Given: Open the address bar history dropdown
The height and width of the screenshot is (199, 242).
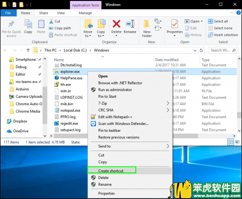Looking at the screenshot, I should pos(195,50).
